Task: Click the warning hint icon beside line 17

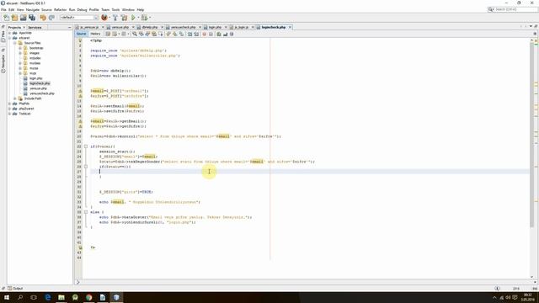Action: (80, 121)
